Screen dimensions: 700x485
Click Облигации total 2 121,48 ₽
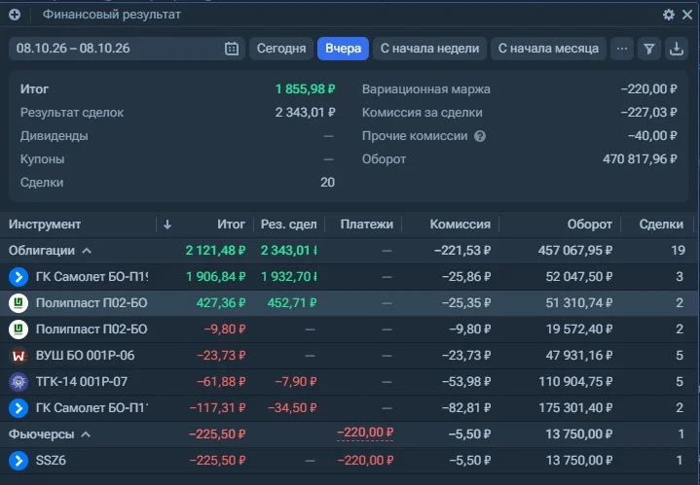tap(215, 251)
